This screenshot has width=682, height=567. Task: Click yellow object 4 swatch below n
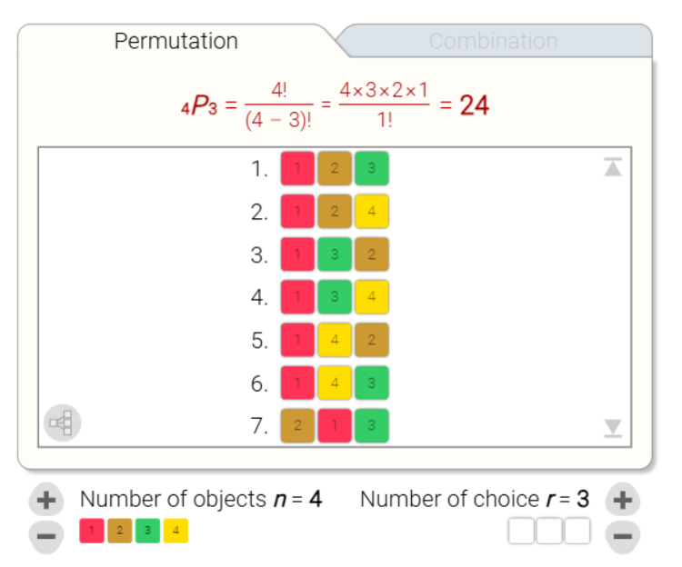(175, 531)
